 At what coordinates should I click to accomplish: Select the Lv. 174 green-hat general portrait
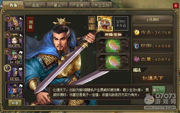click(15, 57)
